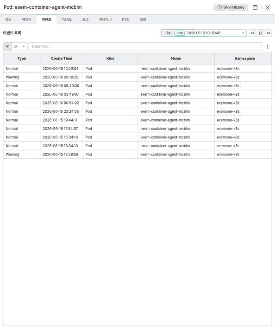Sort by Name column header
Screen dimensions: 275x331
point(176,58)
